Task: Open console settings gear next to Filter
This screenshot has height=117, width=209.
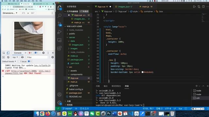Action: pyautogui.click(x=53, y=57)
